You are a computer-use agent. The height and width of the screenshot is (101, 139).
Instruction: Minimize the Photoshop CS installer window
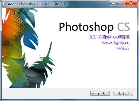click(113, 3)
